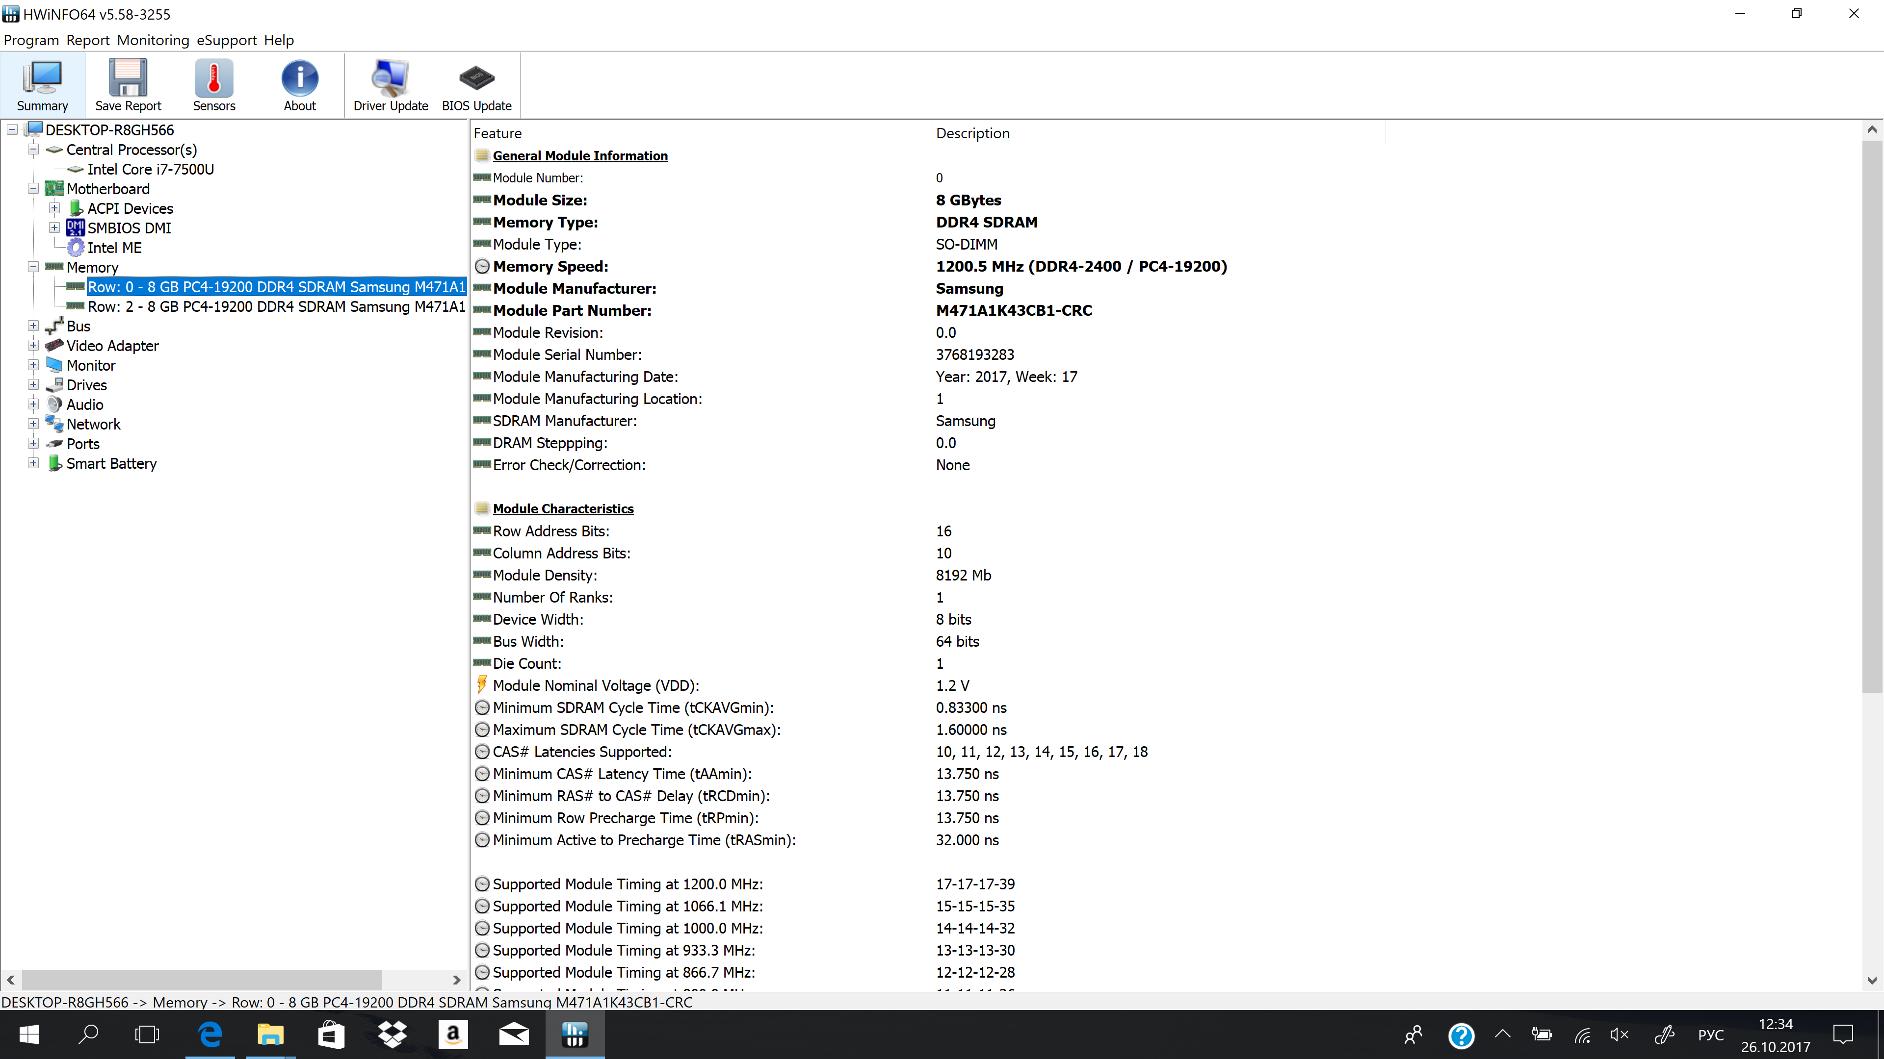The image size is (1884, 1059).
Task: Expand the Network node
Action: point(33,424)
